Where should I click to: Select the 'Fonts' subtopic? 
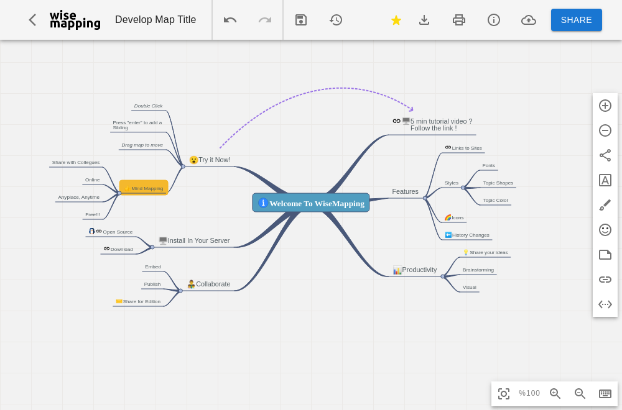tap(489, 166)
